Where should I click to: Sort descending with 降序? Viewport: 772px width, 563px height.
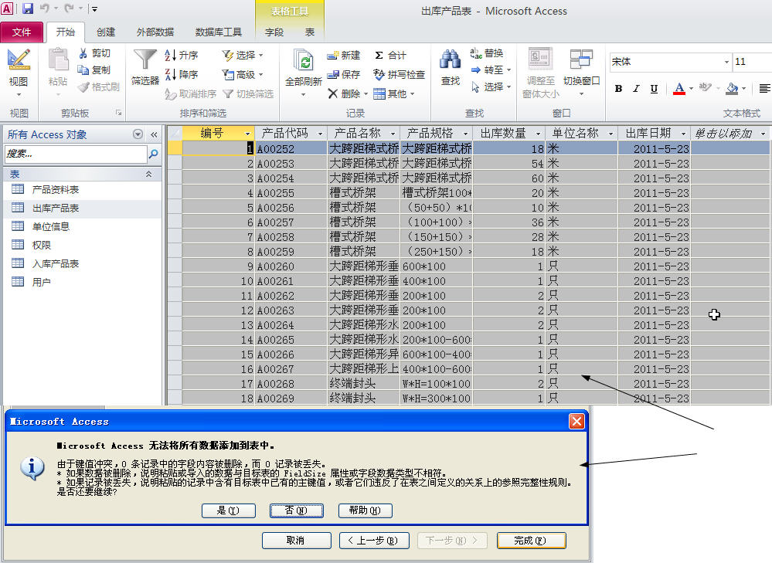[x=181, y=74]
